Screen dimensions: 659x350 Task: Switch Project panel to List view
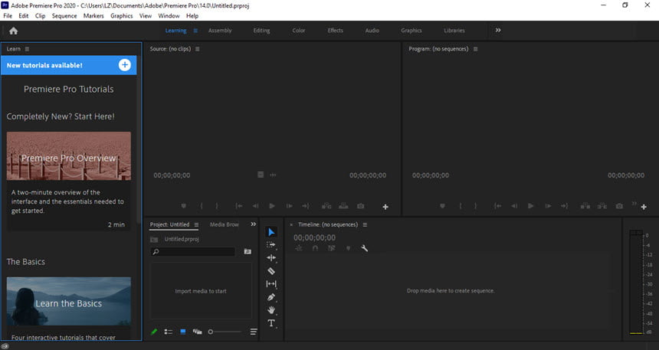(x=168, y=332)
